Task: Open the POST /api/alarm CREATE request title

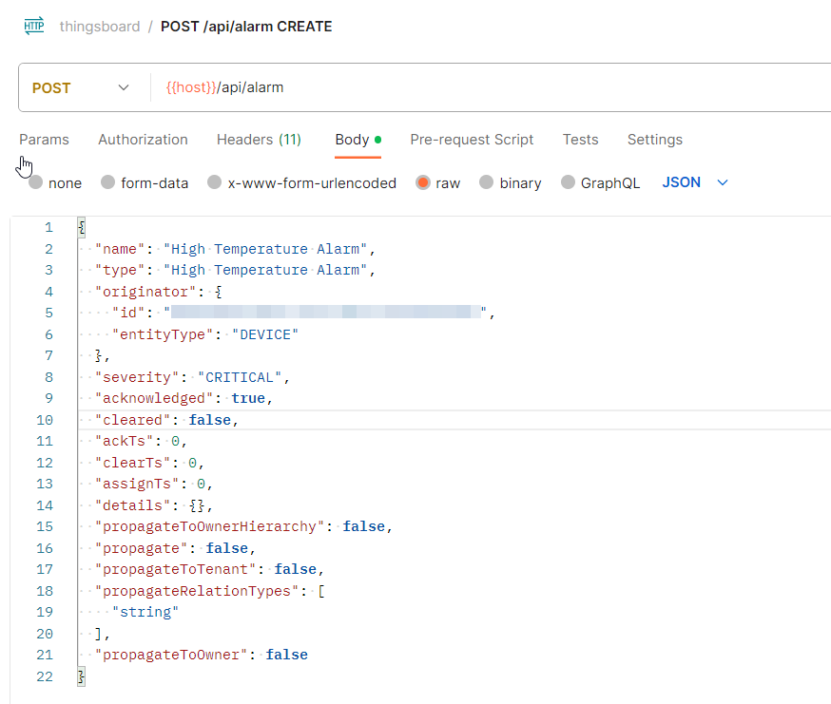Action: pos(243,26)
